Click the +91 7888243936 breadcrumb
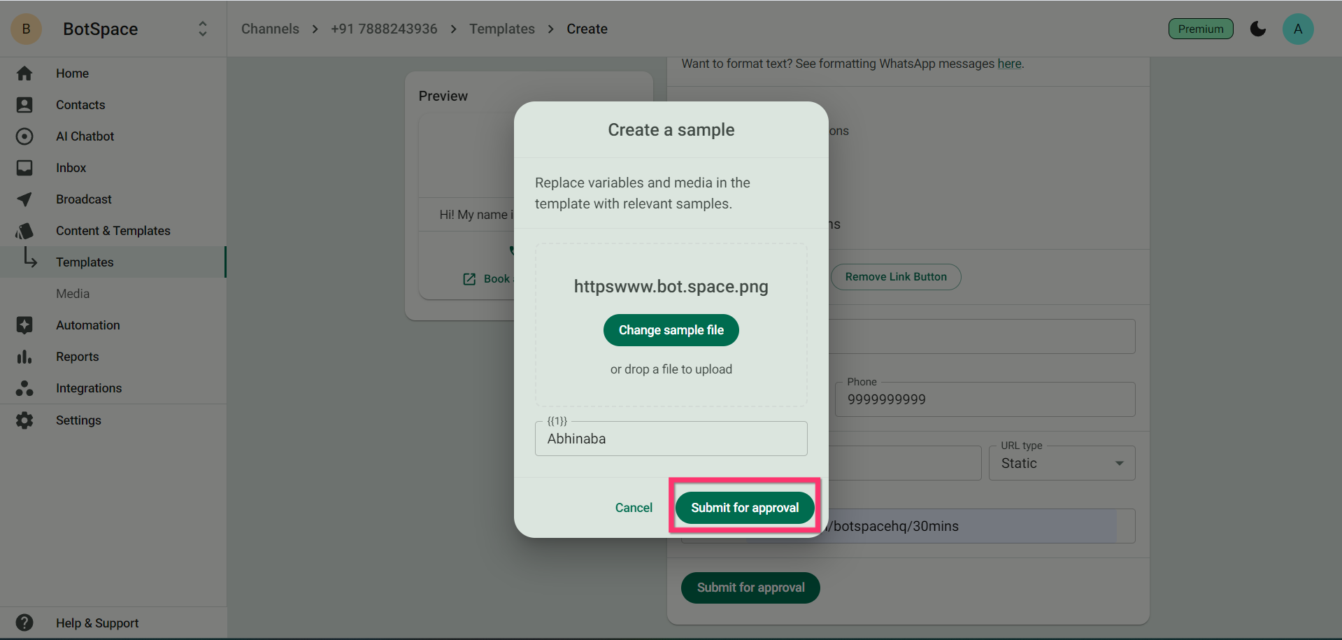1342x640 pixels. (x=384, y=29)
